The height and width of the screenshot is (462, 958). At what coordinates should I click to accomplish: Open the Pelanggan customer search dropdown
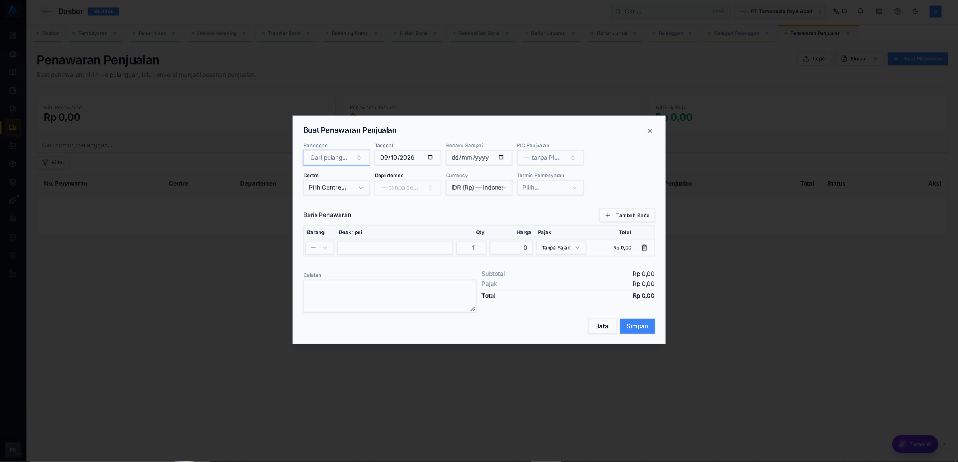tap(336, 158)
